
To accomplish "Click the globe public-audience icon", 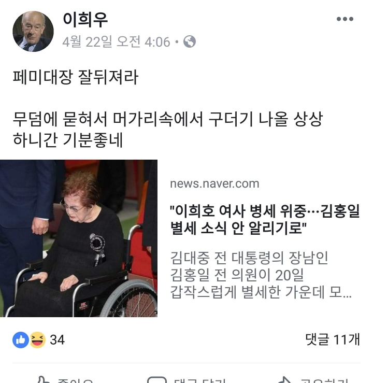I will coord(190,41).
